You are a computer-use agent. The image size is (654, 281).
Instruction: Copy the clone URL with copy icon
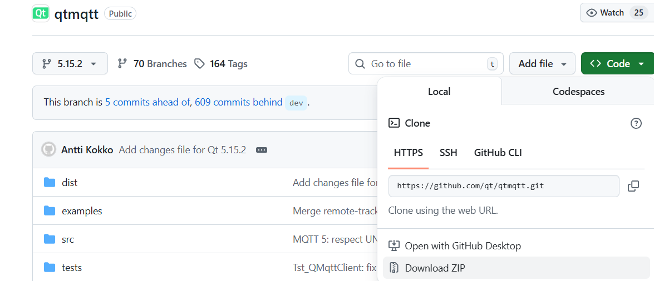coord(633,186)
